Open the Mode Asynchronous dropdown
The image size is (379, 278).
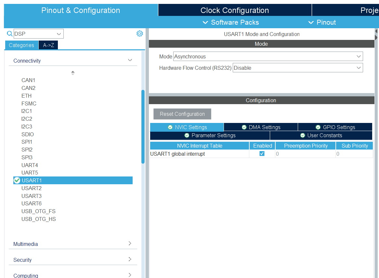tap(268, 56)
